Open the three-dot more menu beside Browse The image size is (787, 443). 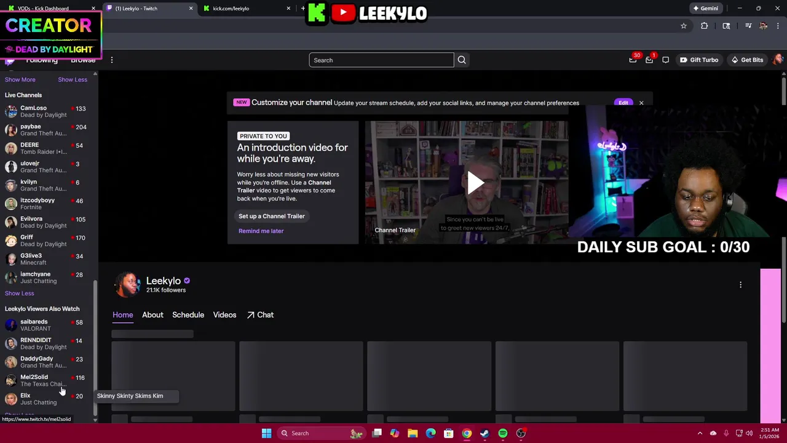tap(112, 60)
